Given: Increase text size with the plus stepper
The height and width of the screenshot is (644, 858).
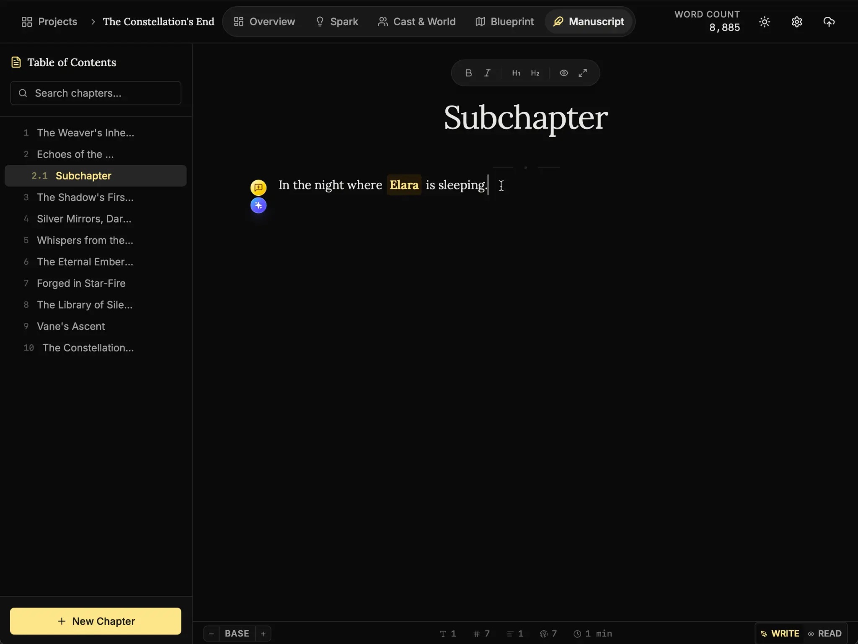Looking at the screenshot, I should 263,634.
